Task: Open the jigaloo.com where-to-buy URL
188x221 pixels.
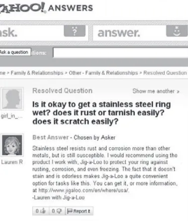Action: click(x=83, y=190)
